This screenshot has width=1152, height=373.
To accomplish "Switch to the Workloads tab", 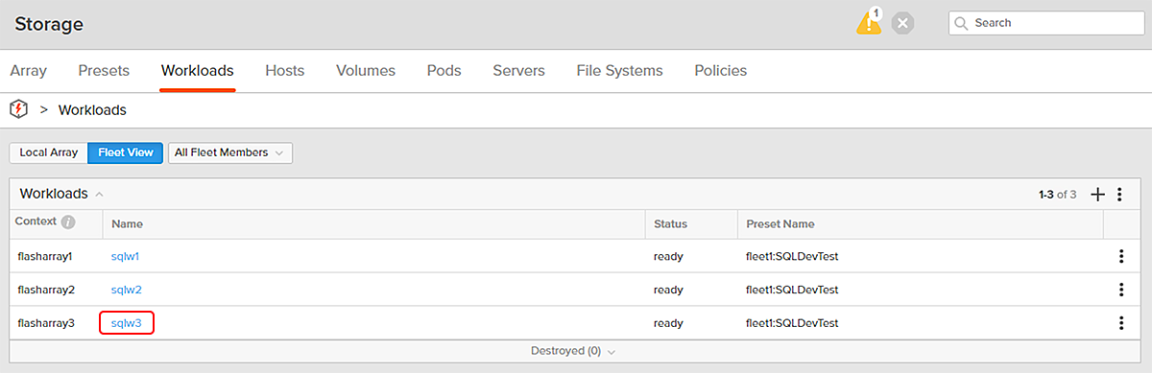I will coord(198,70).
